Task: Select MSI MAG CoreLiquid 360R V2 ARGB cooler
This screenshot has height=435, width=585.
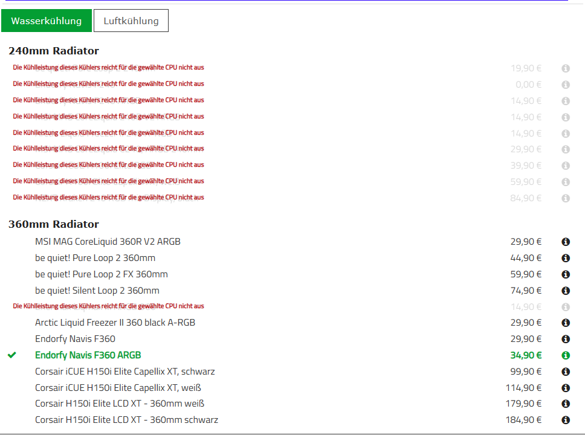Action: [x=108, y=242]
